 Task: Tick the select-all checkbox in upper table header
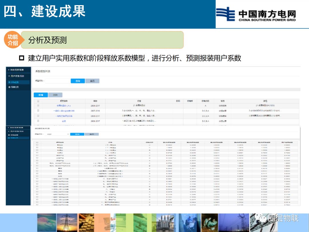tap(38, 101)
